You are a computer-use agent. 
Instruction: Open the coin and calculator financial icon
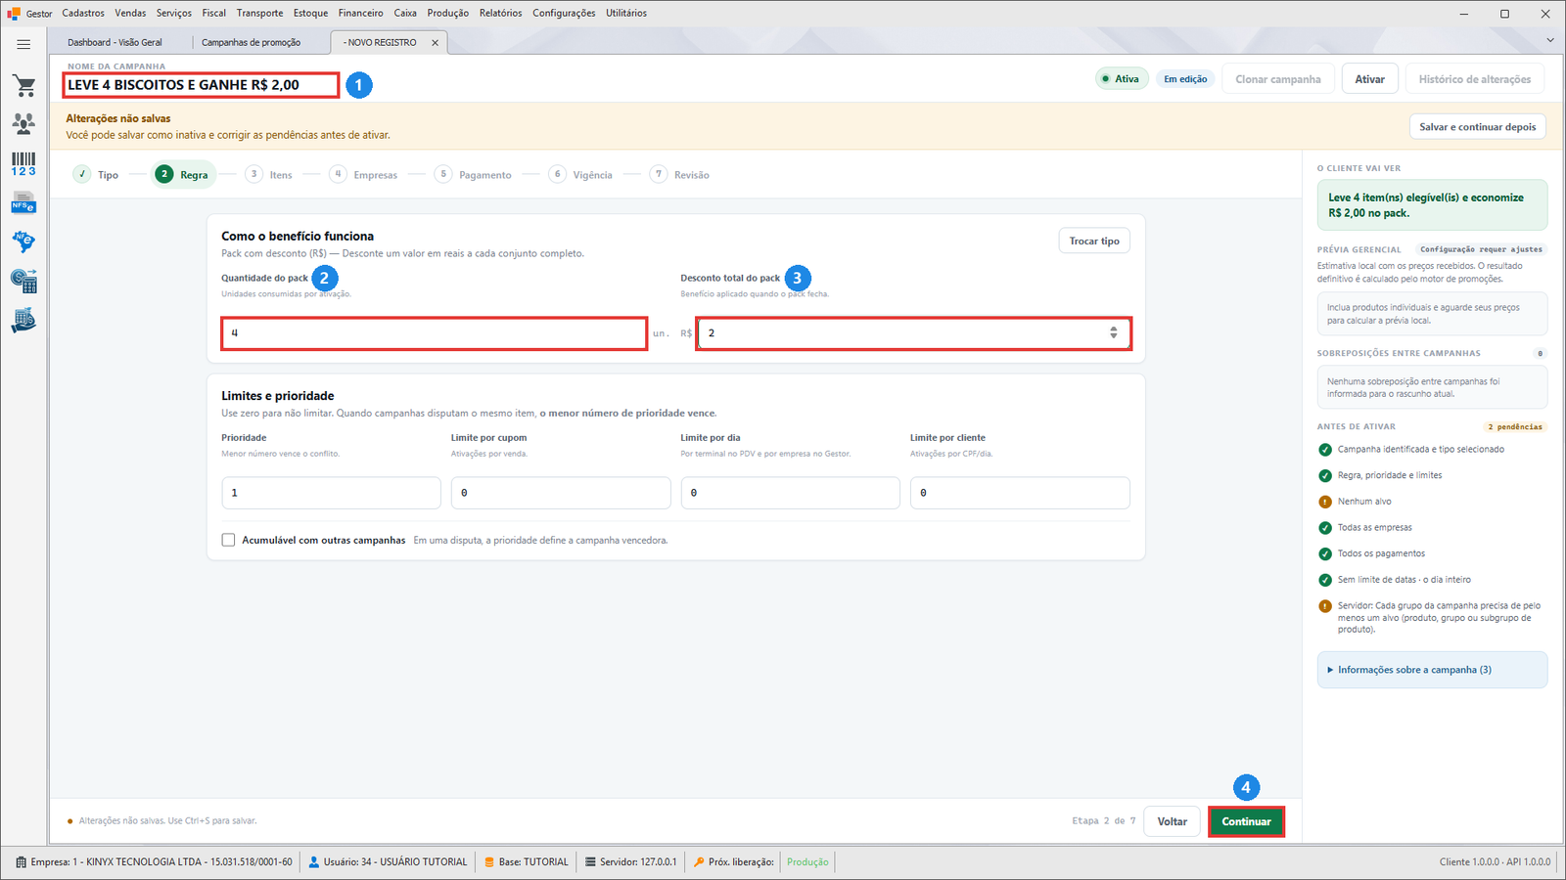click(x=23, y=282)
